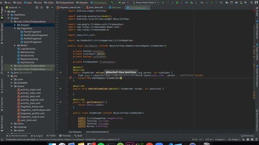Open the TODO tool window
Screen dimensions: 259x145
point(51,136)
